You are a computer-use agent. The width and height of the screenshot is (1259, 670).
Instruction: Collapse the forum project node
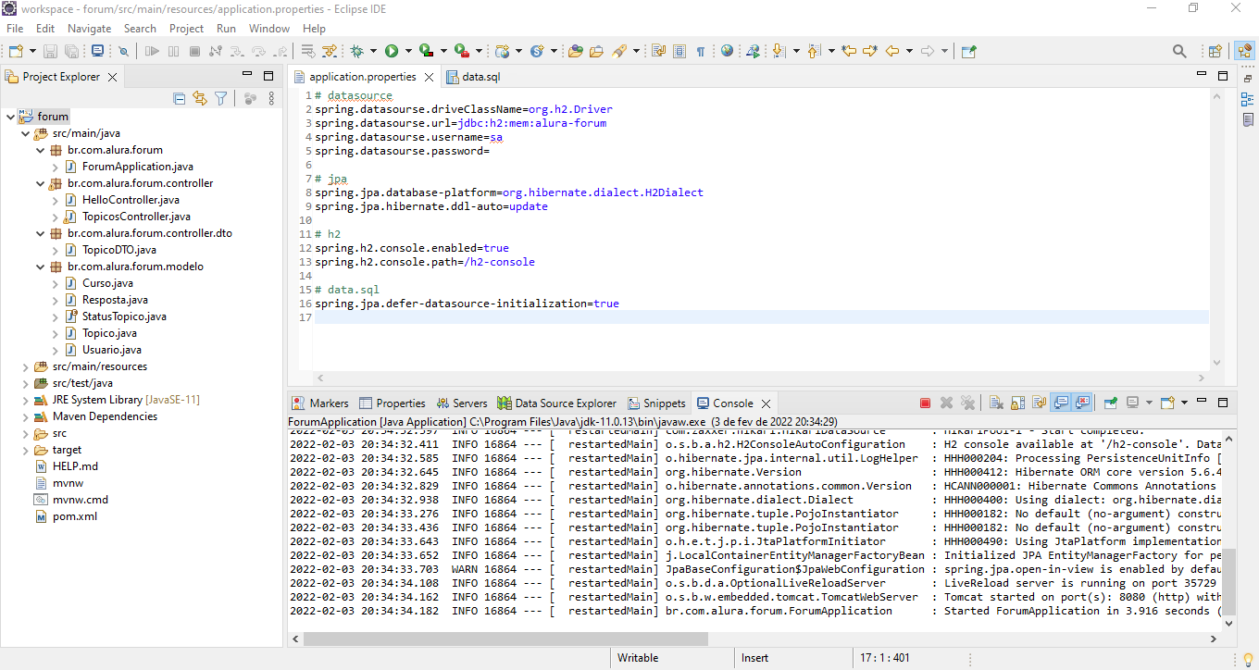pos(10,117)
